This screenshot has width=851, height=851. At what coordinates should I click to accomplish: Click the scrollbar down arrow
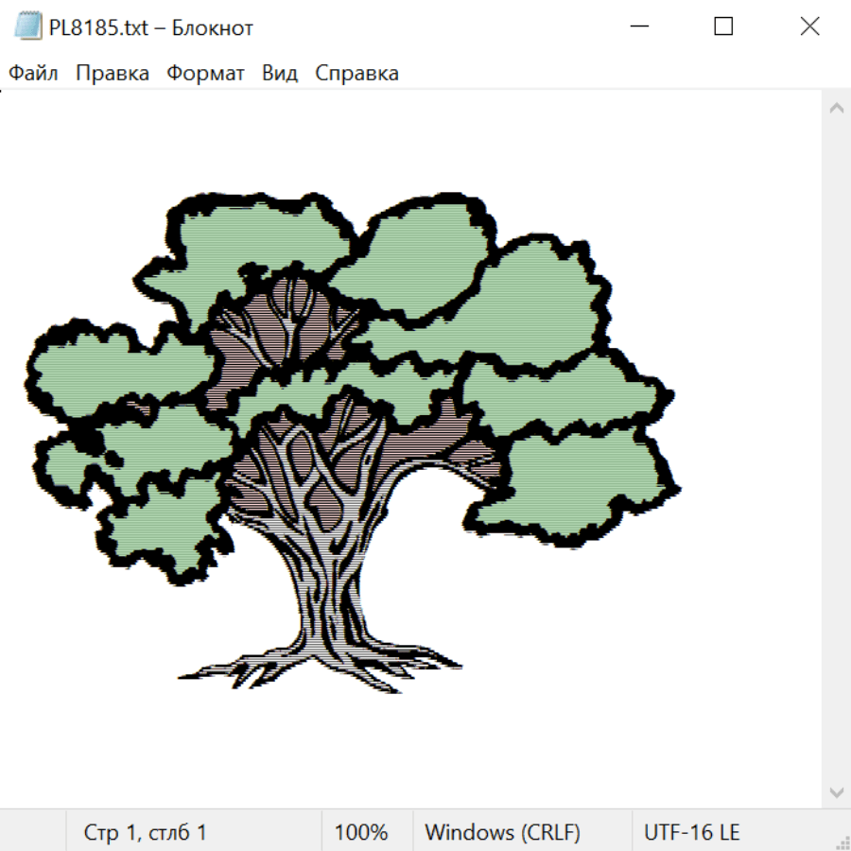click(x=836, y=791)
